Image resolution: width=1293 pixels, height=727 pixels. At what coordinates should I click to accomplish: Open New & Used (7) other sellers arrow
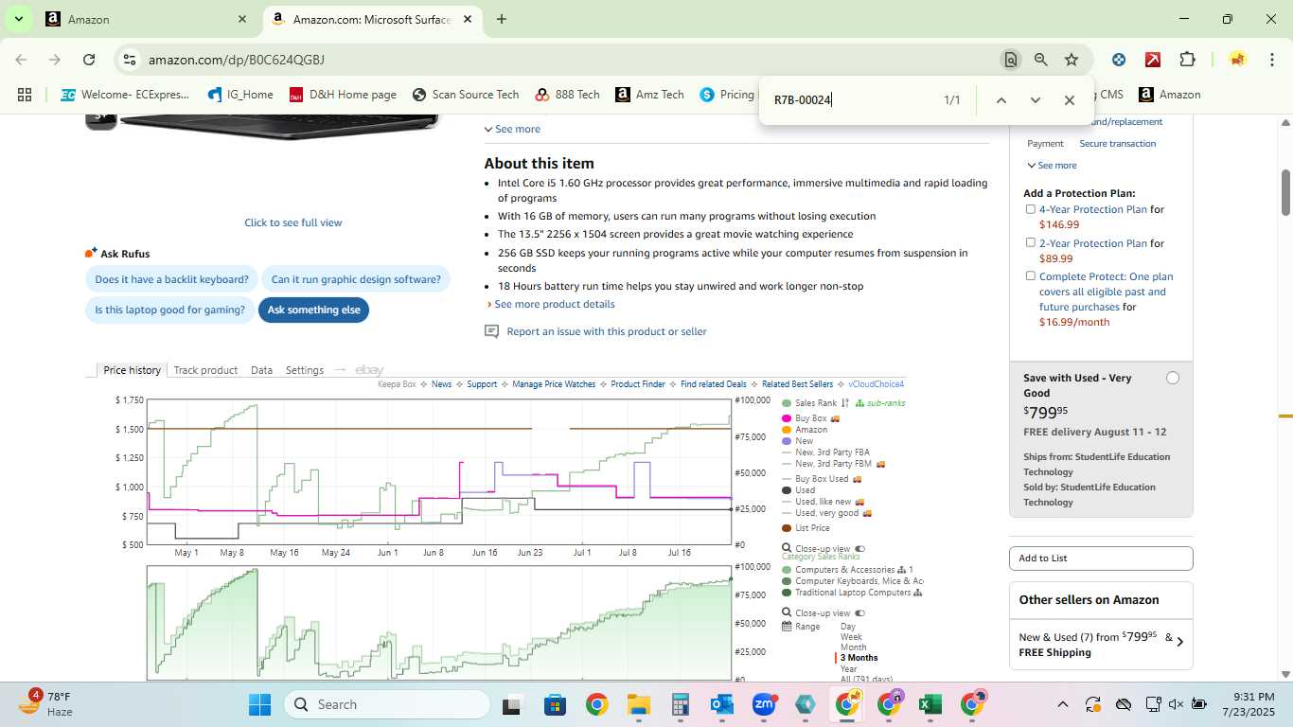(x=1179, y=642)
